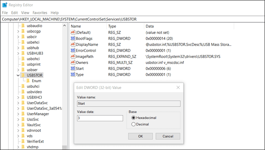The image size is (265, 150).
Task: Click the tree pane vertical scrollbar
Action: pos(64,85)
